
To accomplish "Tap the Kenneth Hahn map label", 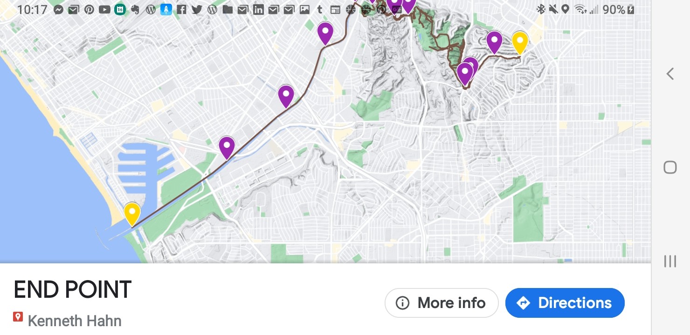I will pyautogui.click(x=75, y=321).
